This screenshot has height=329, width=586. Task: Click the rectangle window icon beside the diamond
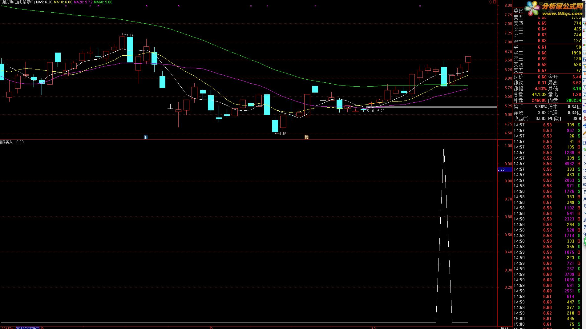coord(495,2)
